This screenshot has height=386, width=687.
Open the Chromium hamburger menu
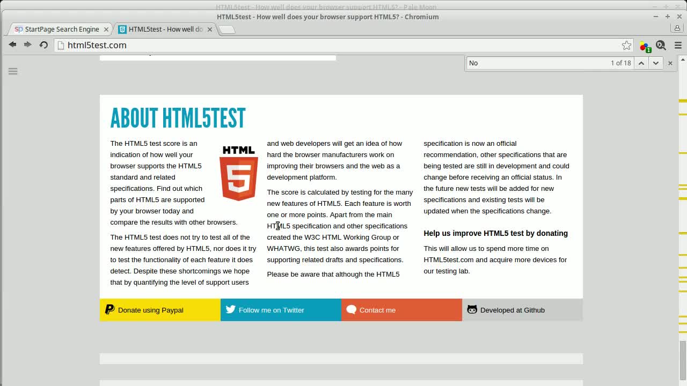[x=678, y=46]
